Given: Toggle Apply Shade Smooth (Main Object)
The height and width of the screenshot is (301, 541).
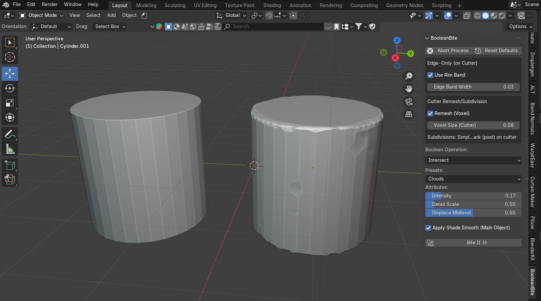Looking at the screenshot, I should tap(428, 228).
